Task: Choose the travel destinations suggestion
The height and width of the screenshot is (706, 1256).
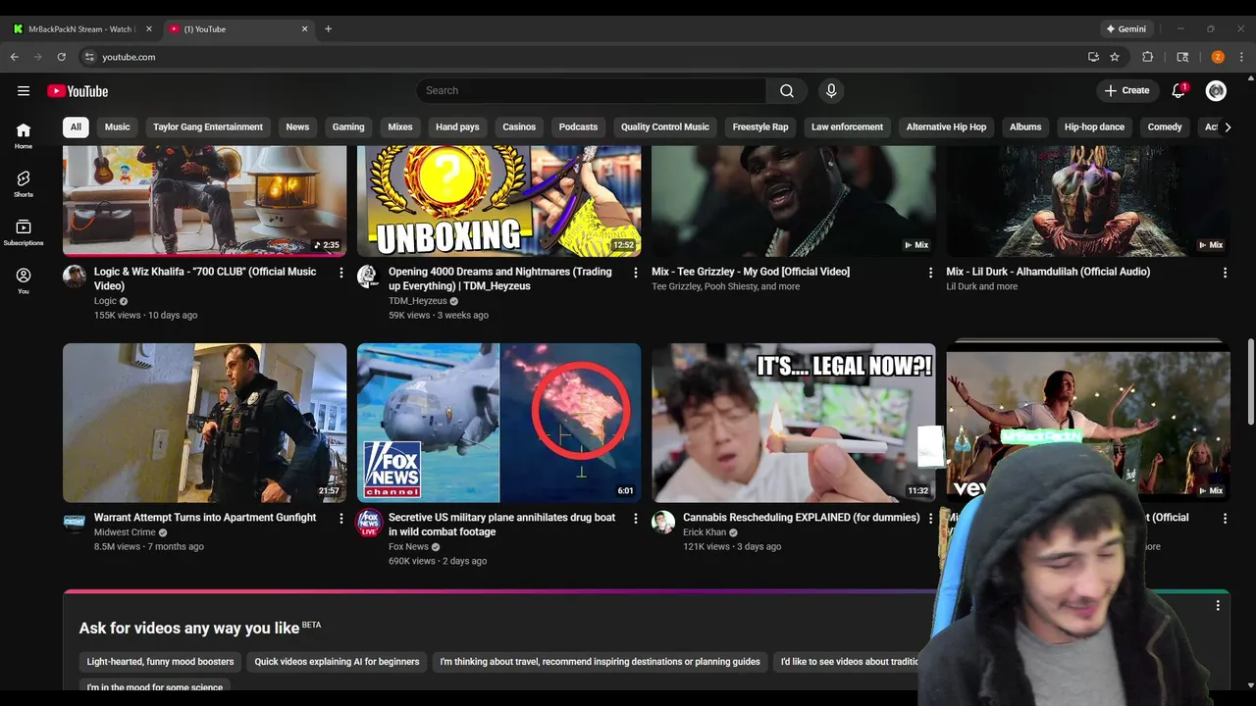Action: 600,662
